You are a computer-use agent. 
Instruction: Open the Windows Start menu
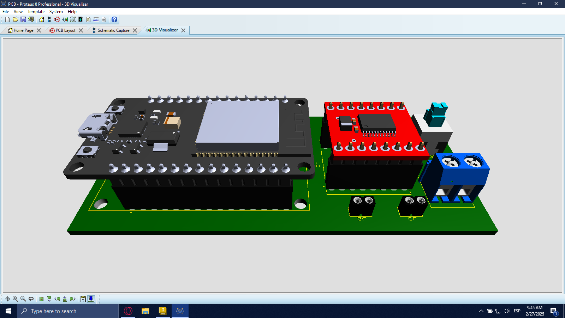(x=8, y=311)
